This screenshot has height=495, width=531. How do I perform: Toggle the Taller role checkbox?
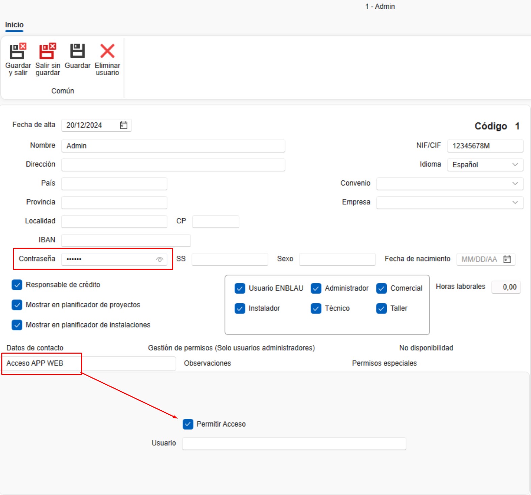pos(381,308)
